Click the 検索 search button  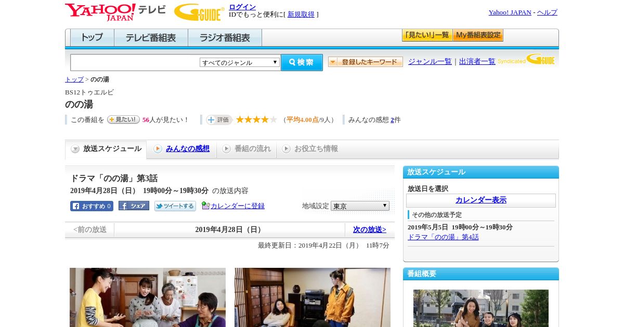coord(302,62)
